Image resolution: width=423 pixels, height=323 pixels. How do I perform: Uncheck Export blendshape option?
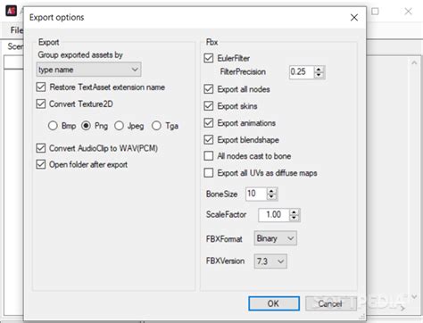click(x=209, y=139)
